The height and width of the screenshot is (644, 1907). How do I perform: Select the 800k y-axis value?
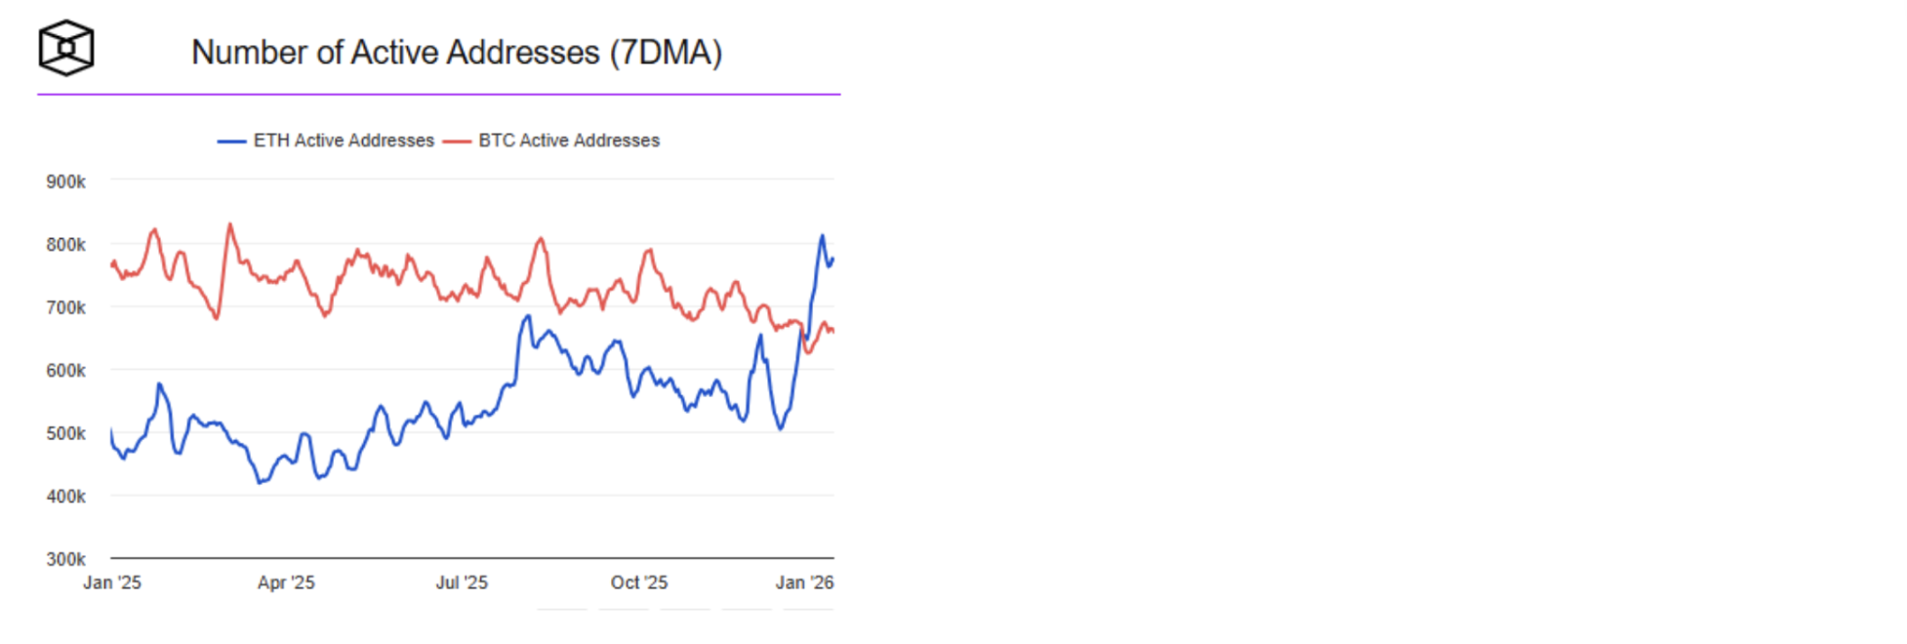[x=65, y=245]
